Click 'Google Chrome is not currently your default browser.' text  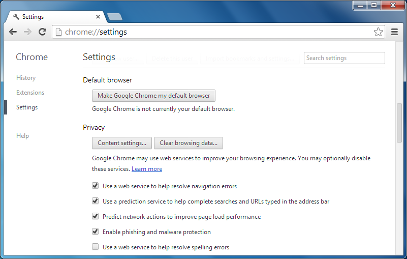[163, 109]
